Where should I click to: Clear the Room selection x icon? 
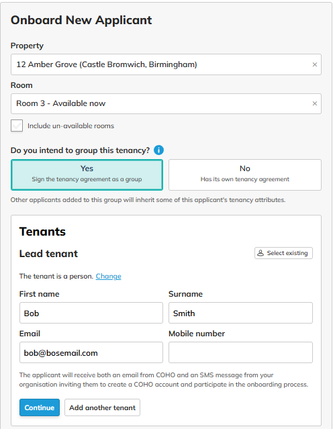coord(314,103)
